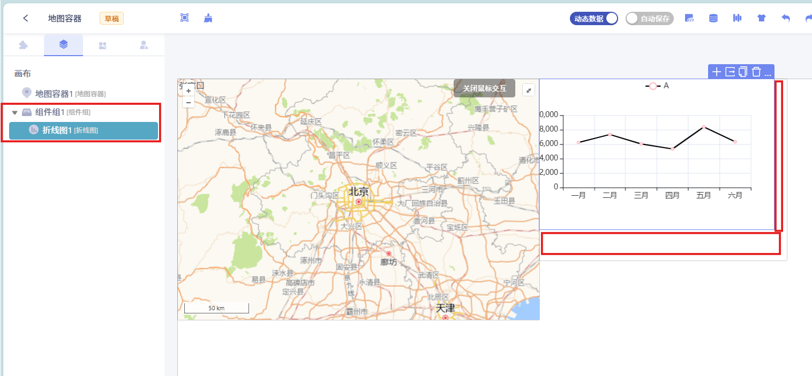Enable the 自动保存 switch
Image resolution: width=812 pixels, height=376 pixels.
coord(649,18)
